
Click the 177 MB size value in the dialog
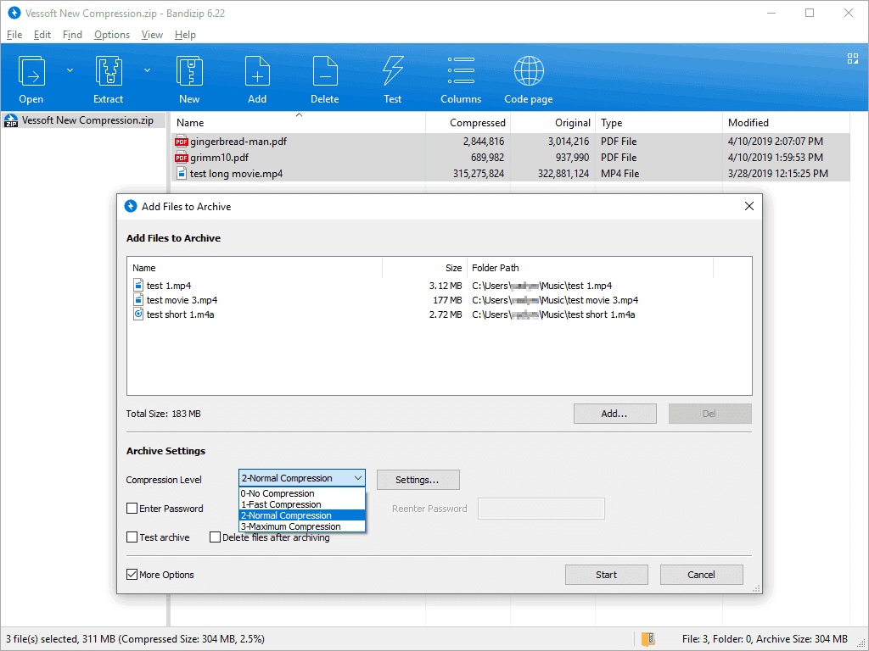[447, 300]
